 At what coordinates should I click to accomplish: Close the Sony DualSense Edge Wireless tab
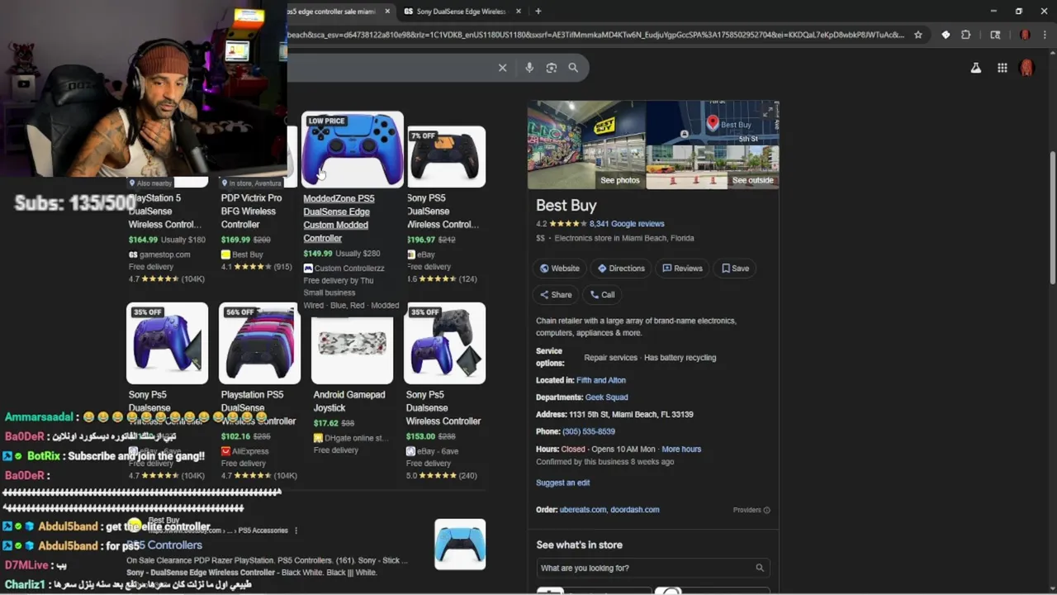pos(519,12)
